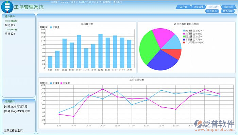Click [新建]工单处理流程 shortcut
The height and width of the screenshot is (135, 238).
[16, 107]
